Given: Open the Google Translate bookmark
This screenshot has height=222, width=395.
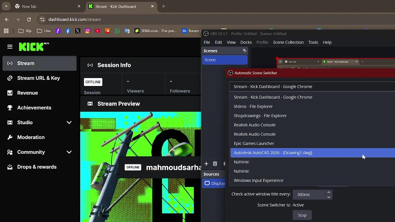Looking at the screenshot, I should click(x=127, y=31).
